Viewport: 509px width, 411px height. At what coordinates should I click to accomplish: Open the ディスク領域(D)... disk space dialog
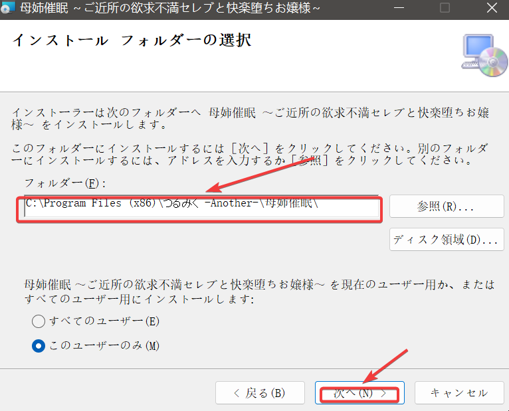tap(447, 240)
